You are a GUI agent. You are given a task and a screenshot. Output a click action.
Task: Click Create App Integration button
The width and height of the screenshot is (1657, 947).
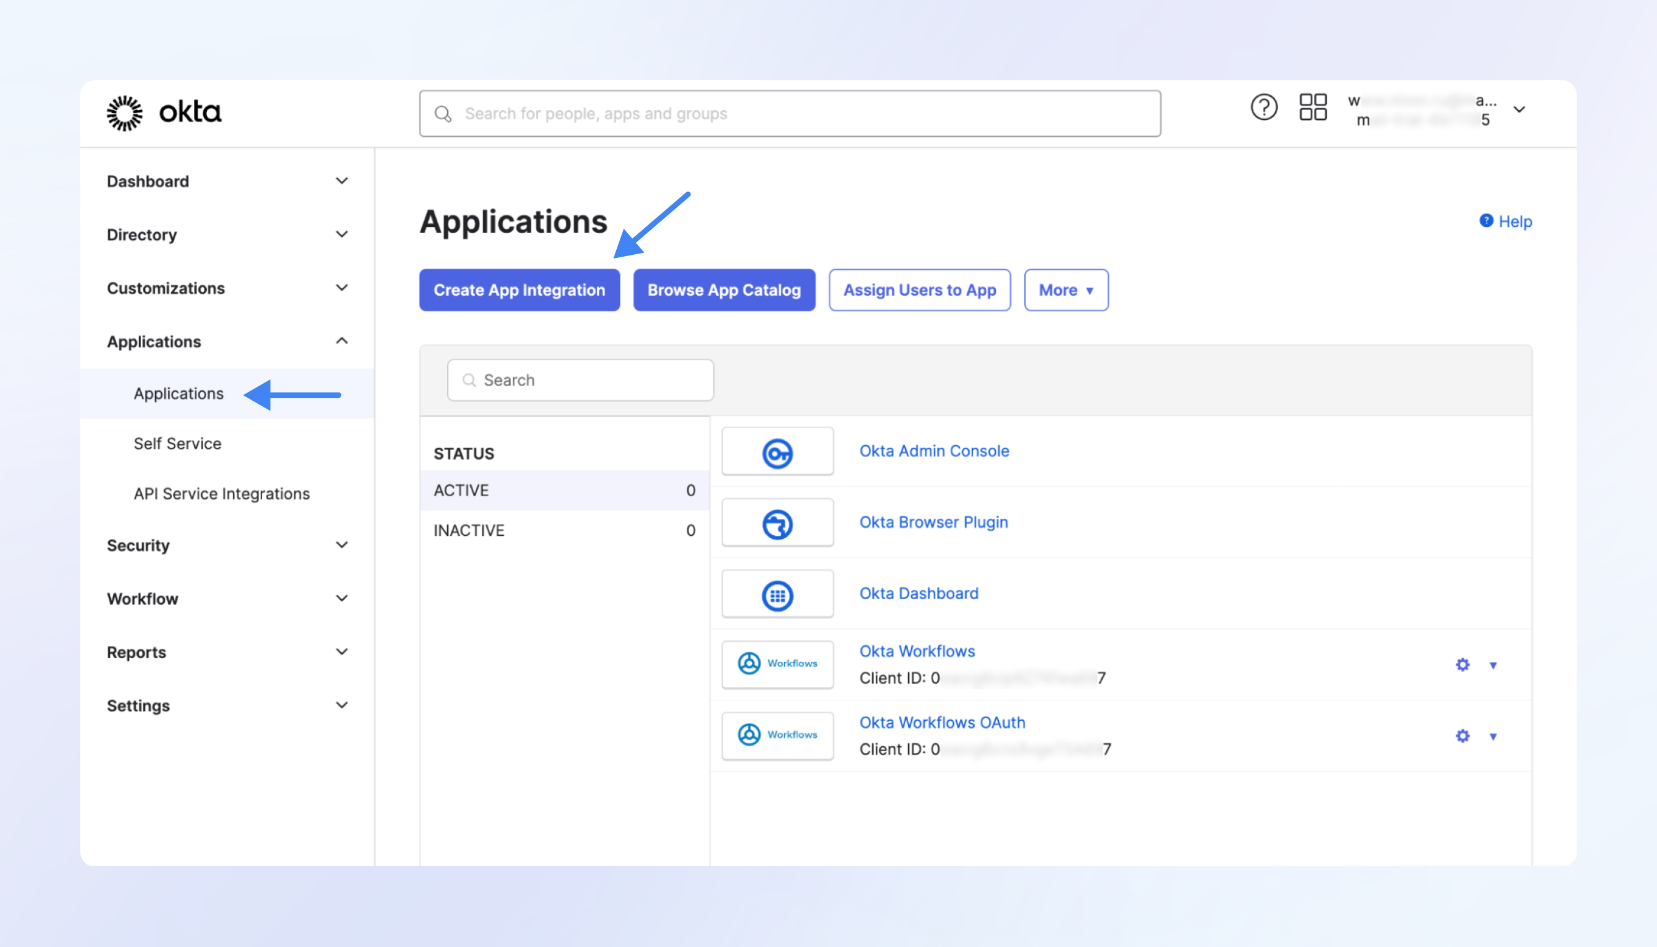click(x=519, y=290)
